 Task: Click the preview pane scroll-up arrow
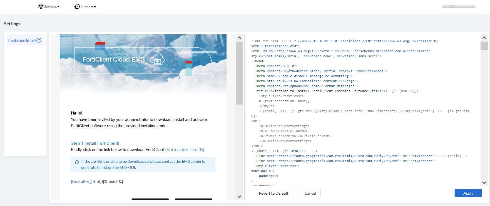pyautogui.click(x=239, y=38)
